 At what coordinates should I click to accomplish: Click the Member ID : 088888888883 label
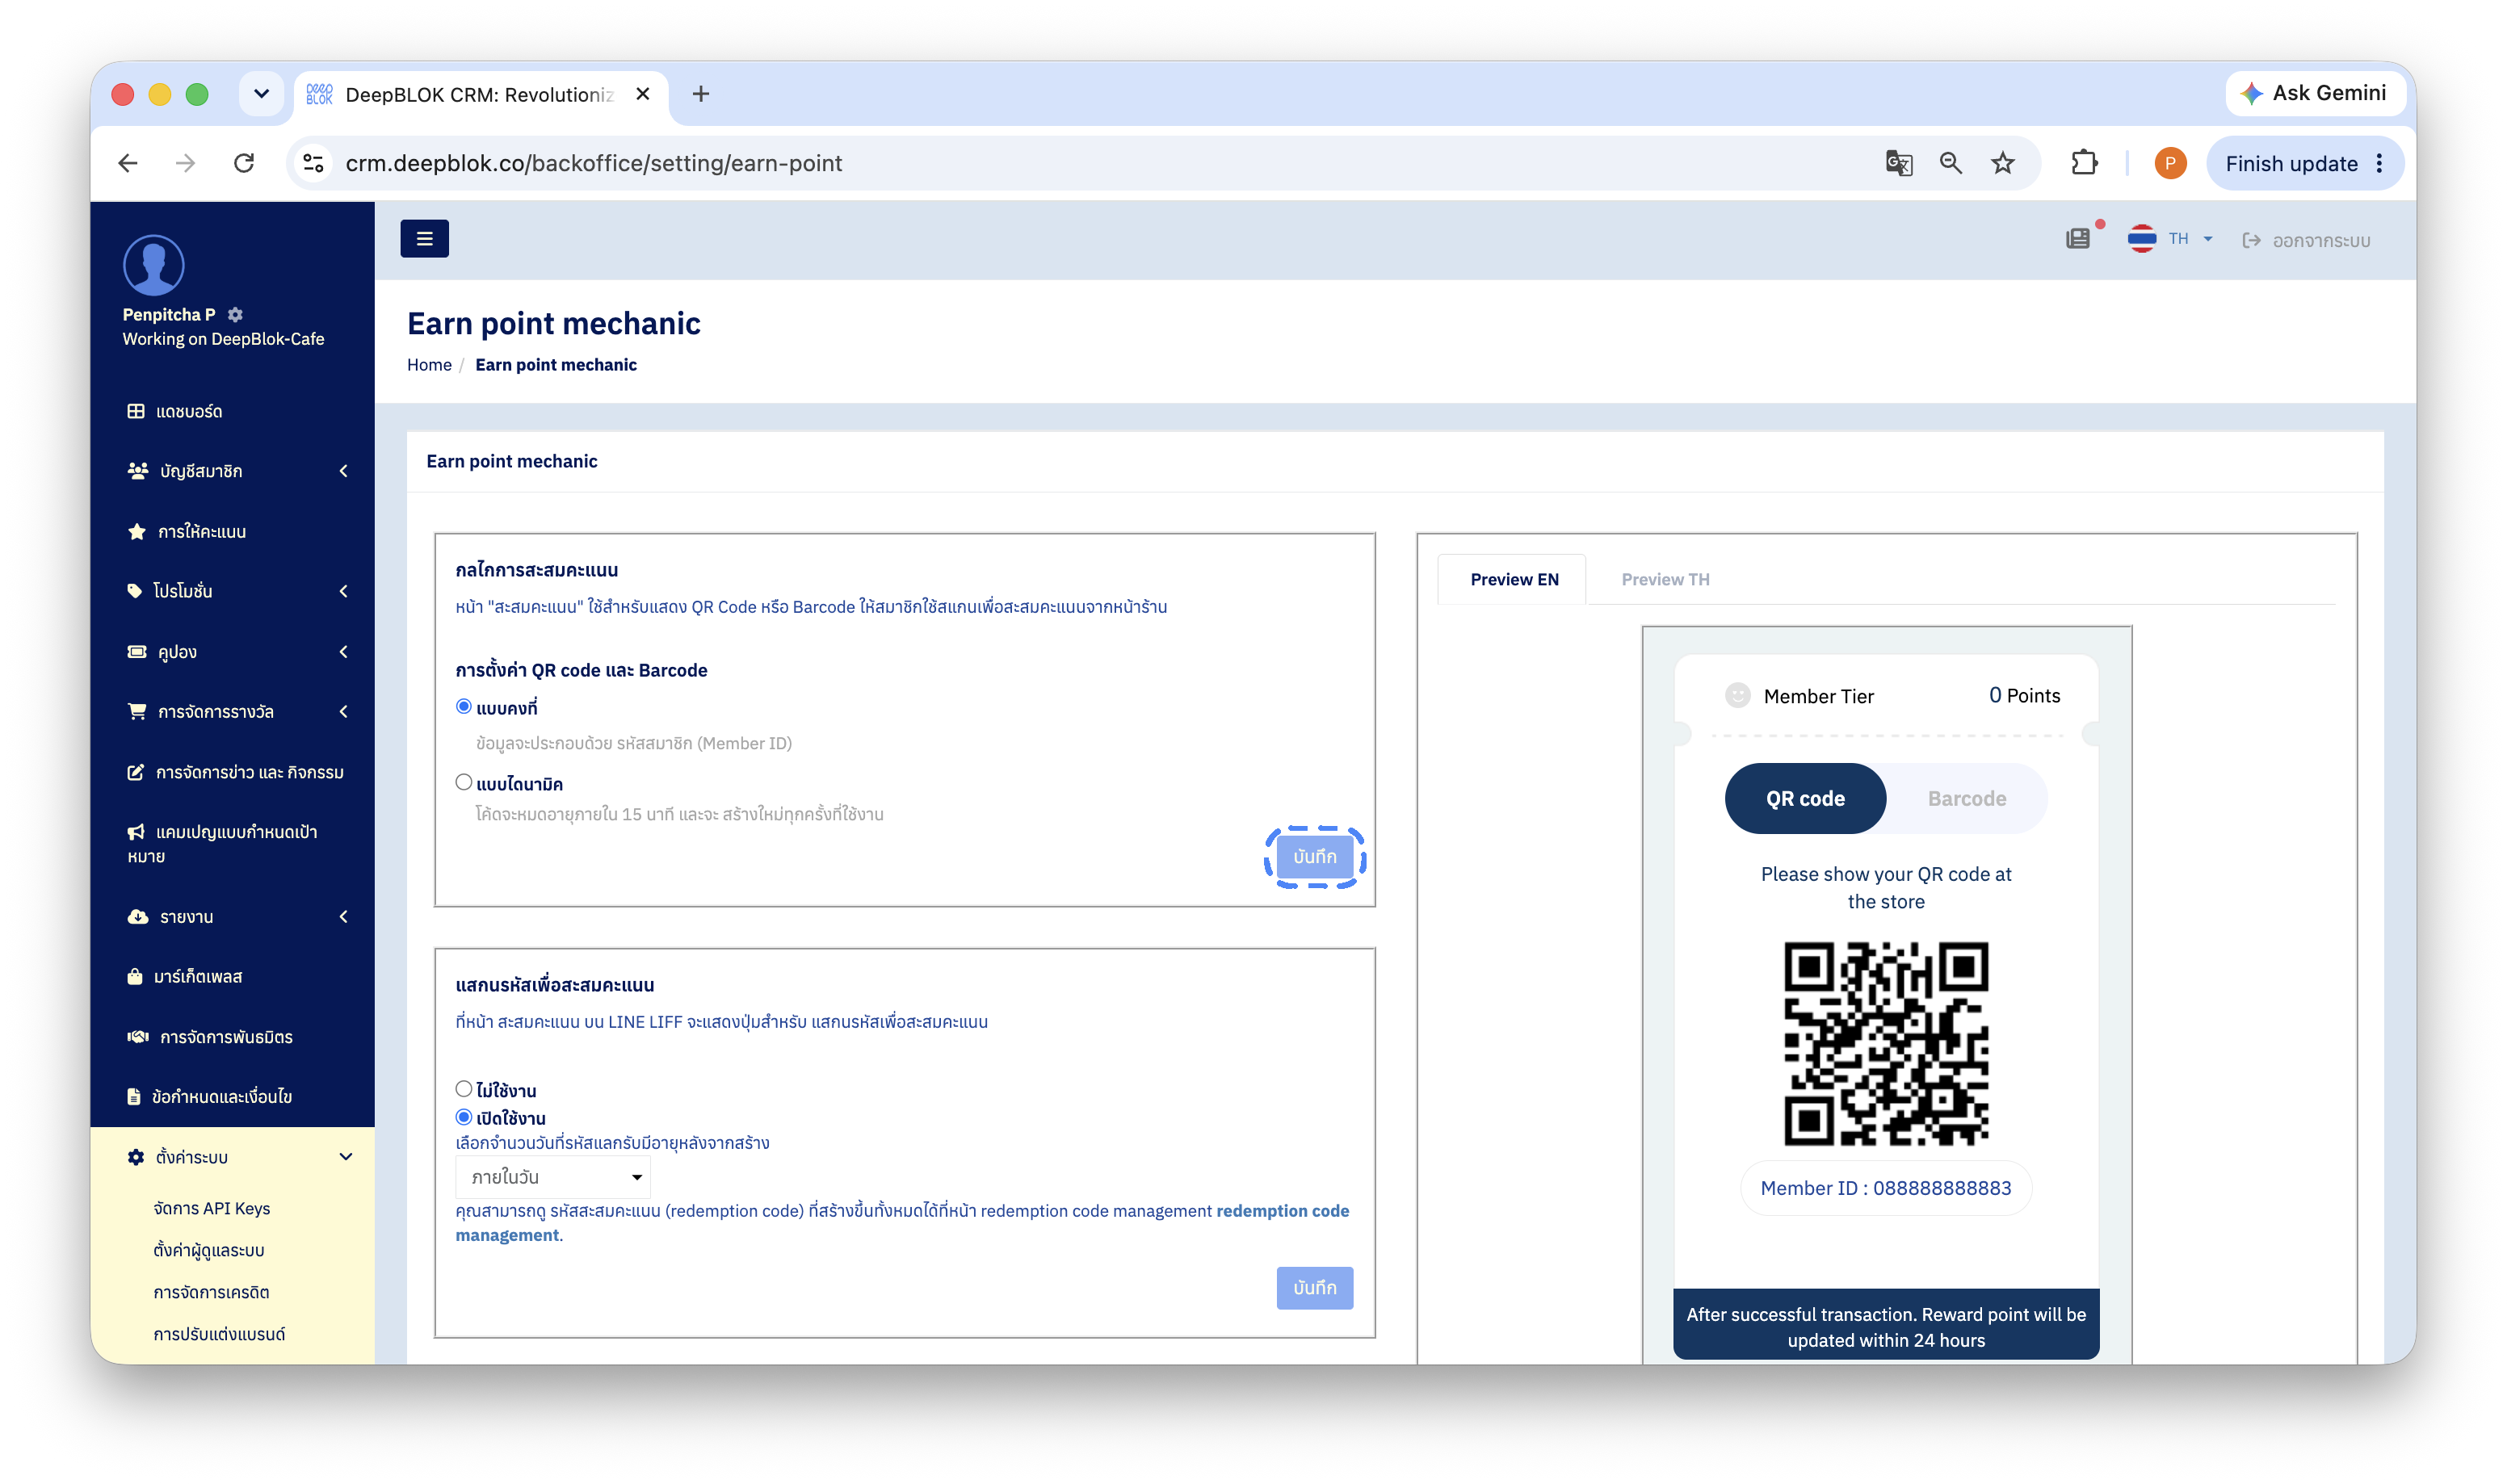point(1886,1188)
